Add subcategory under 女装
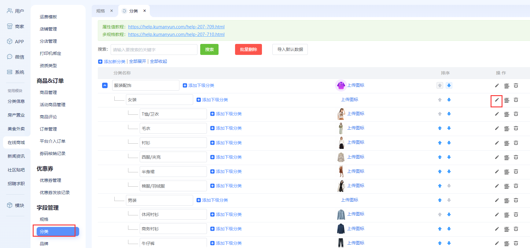Image resolution: width=530 pixels, height=248 pixels. point(212,100)
